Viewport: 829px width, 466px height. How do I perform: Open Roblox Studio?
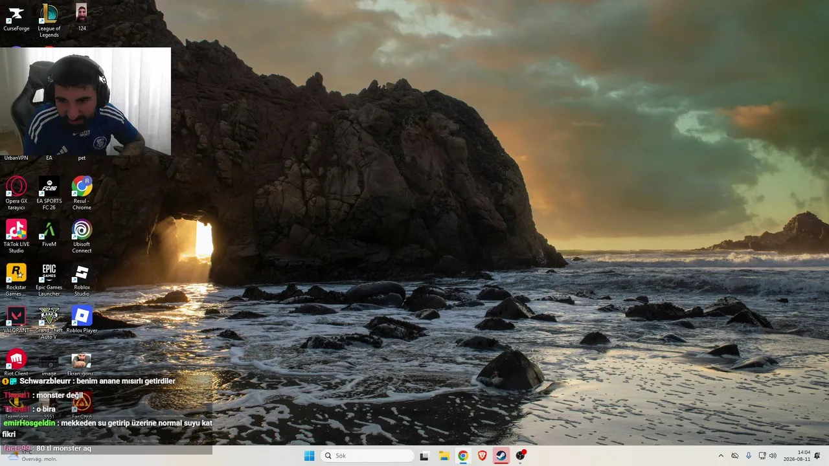82,280
